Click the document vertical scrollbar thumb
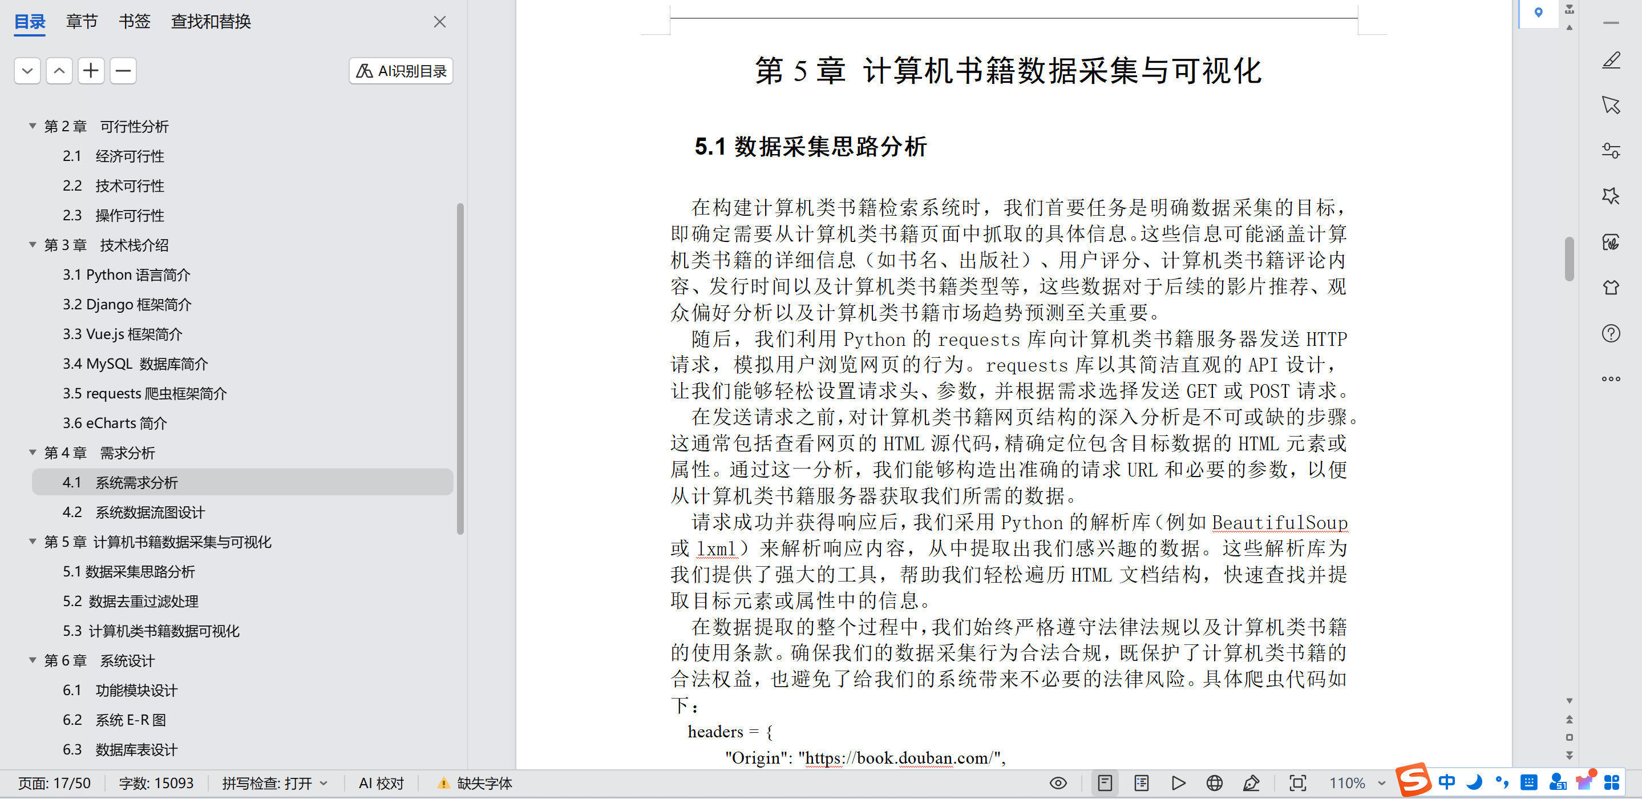The height and width of the screenshot is (799, 1642). [x=1570, y=259]
